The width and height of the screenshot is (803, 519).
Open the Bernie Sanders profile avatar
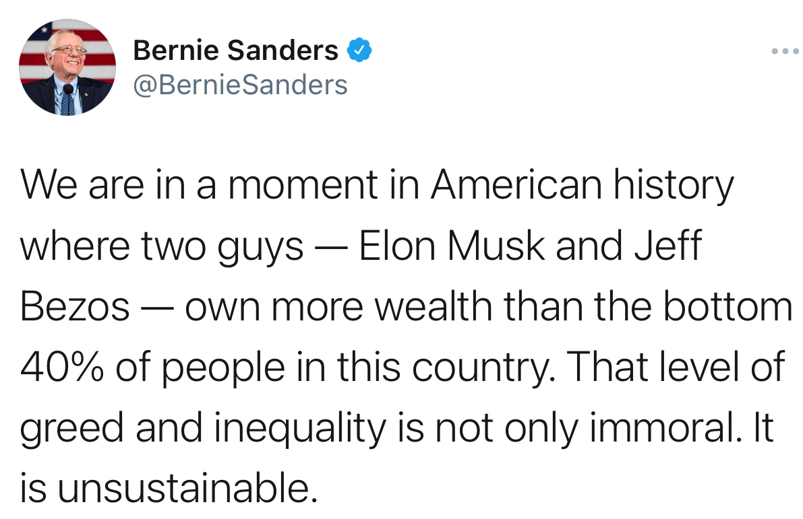point(67,67)
